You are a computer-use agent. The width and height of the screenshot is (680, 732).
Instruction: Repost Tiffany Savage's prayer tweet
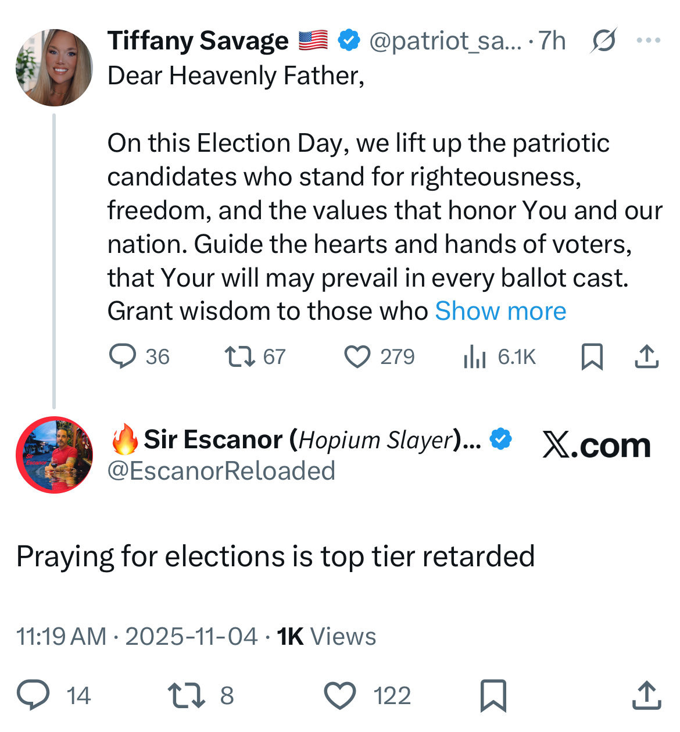(240, 356)
